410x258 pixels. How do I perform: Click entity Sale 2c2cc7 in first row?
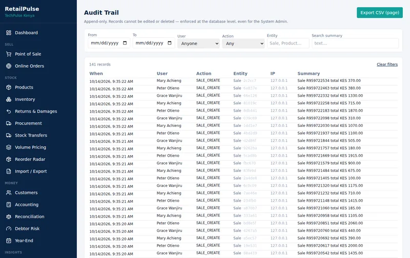245,81
